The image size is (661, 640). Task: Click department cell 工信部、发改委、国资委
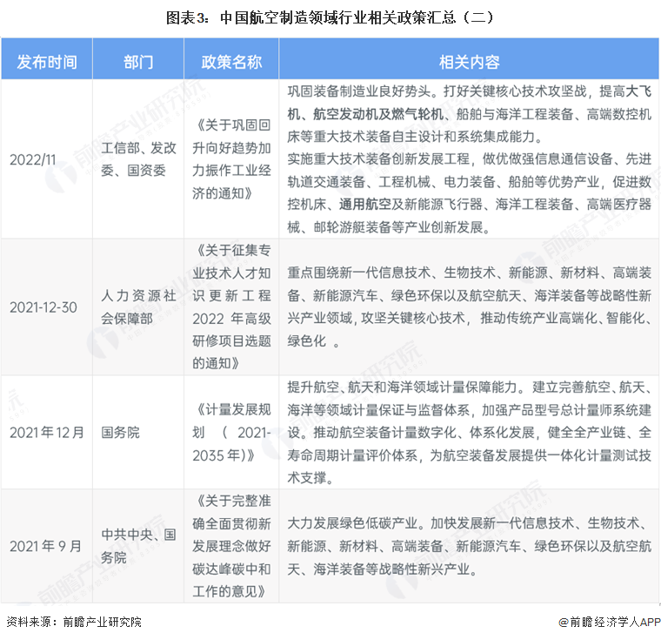(x=138, y=159)
